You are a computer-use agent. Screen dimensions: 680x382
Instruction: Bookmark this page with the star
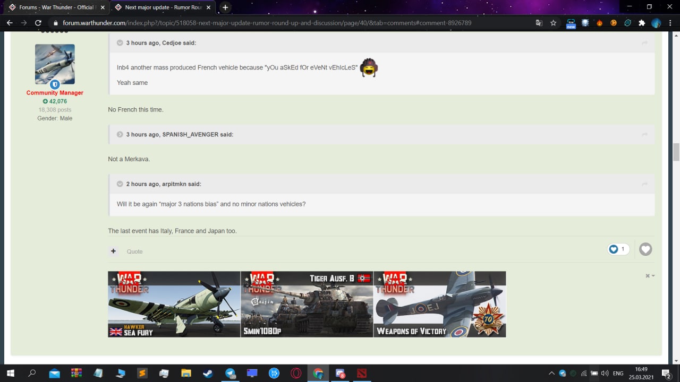click(553, 23)
